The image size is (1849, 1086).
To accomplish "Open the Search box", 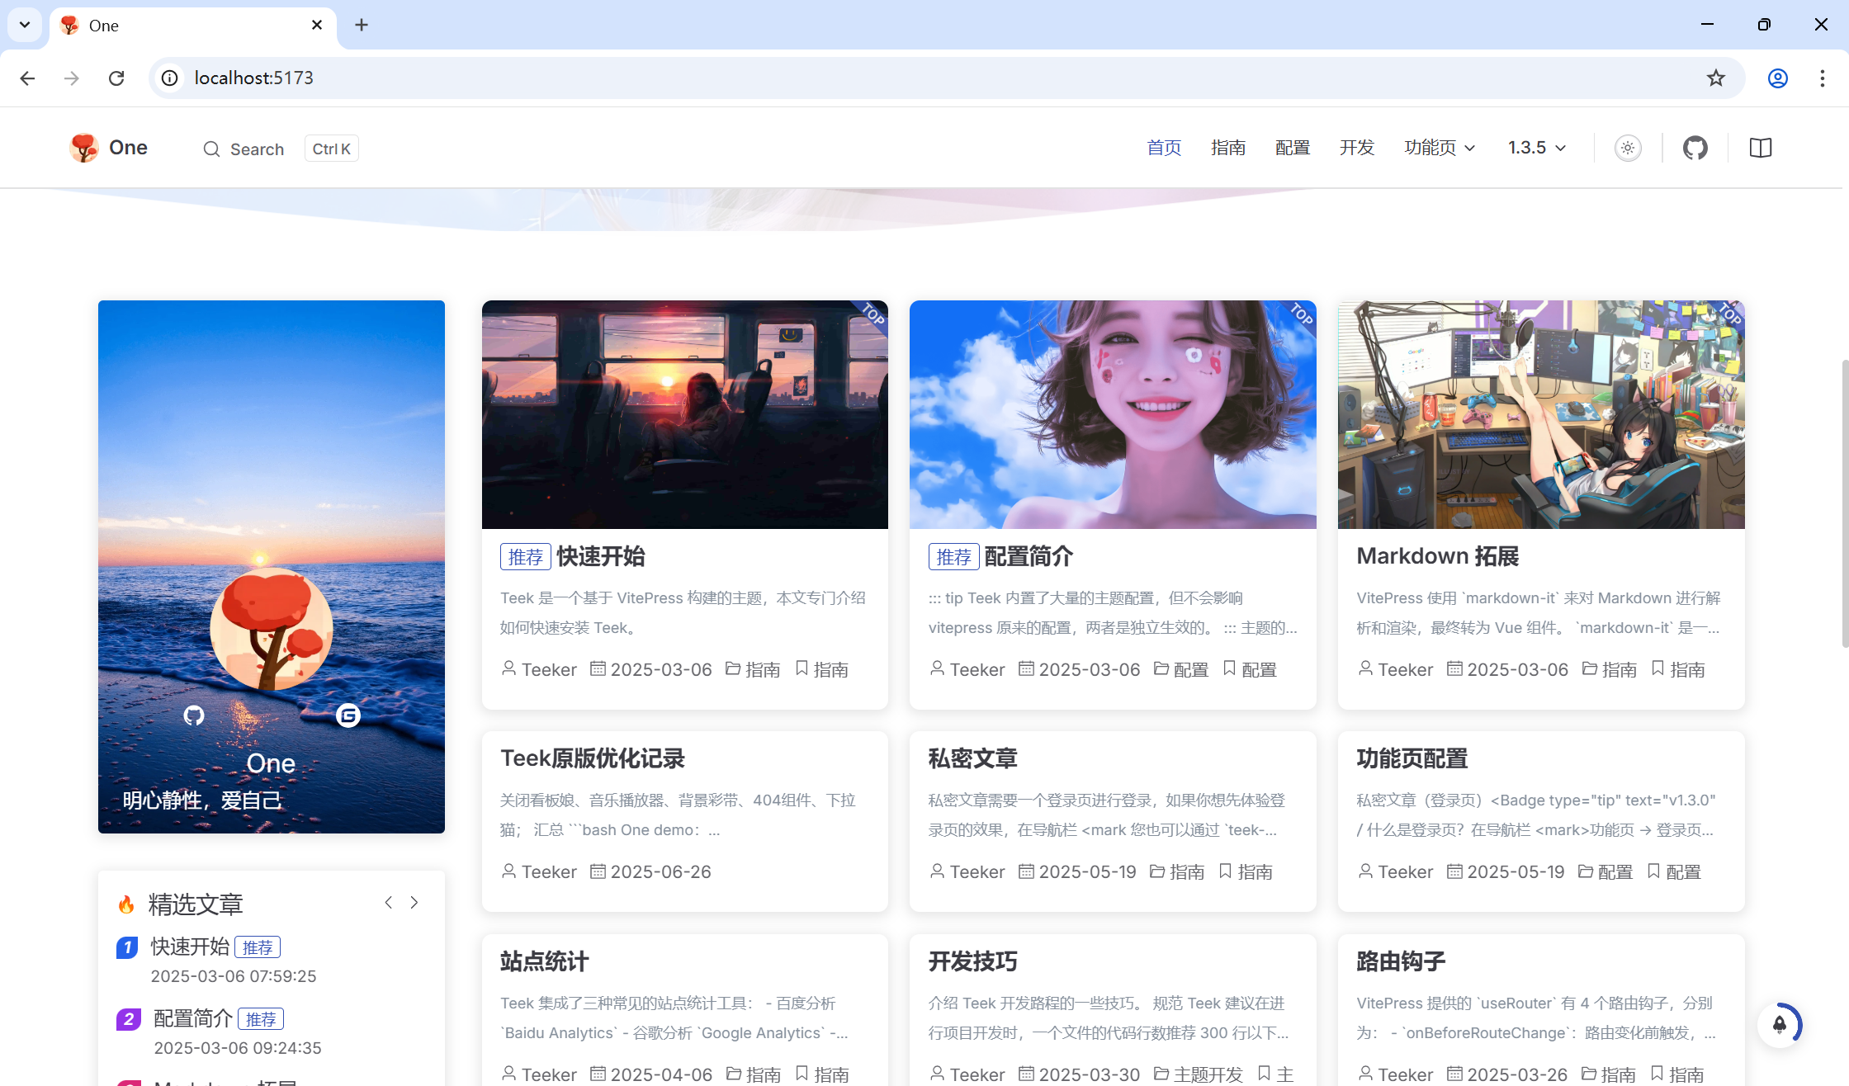I will tap(280, 149).
